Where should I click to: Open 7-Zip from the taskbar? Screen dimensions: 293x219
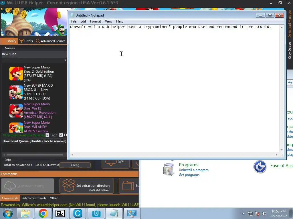60,213
